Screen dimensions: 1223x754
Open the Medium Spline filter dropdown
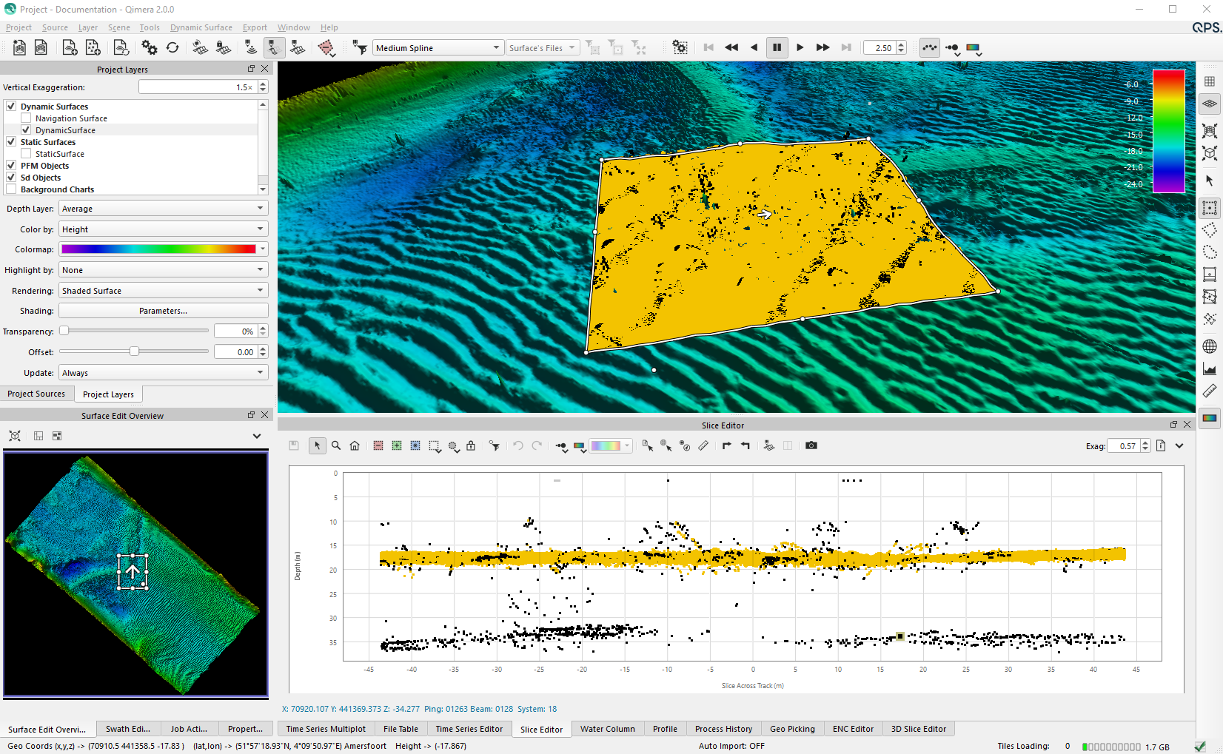438,48
